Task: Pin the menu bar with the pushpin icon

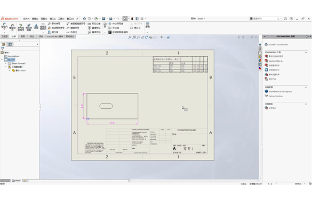Action: coord(77,19)
